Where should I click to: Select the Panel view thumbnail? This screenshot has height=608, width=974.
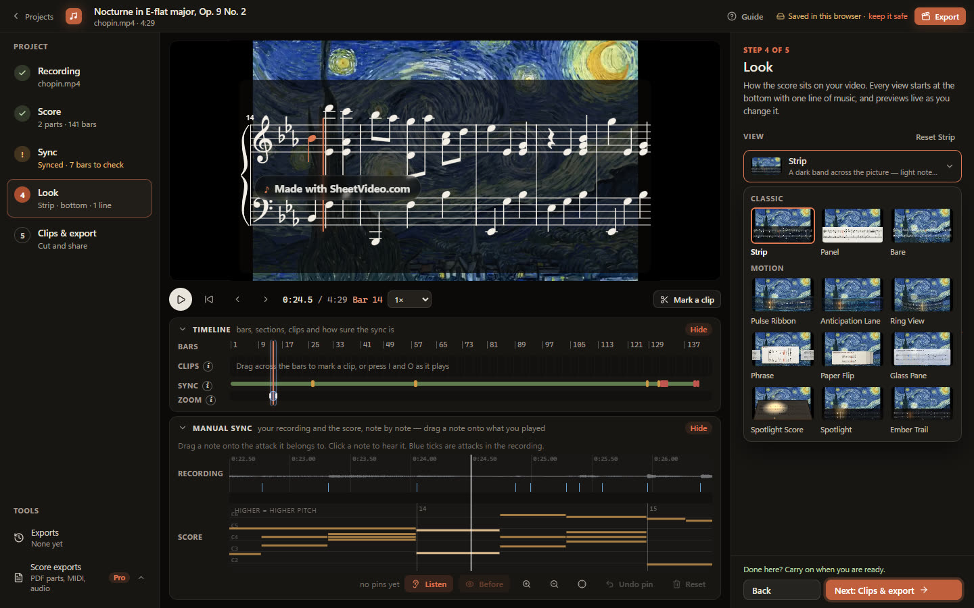(852, 226)
